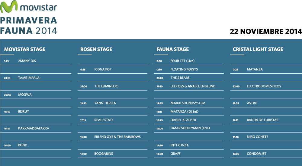
Task: Choose Omar Souleyman (Live) slot
Action: pyautogui.click(x=189, y=128)
